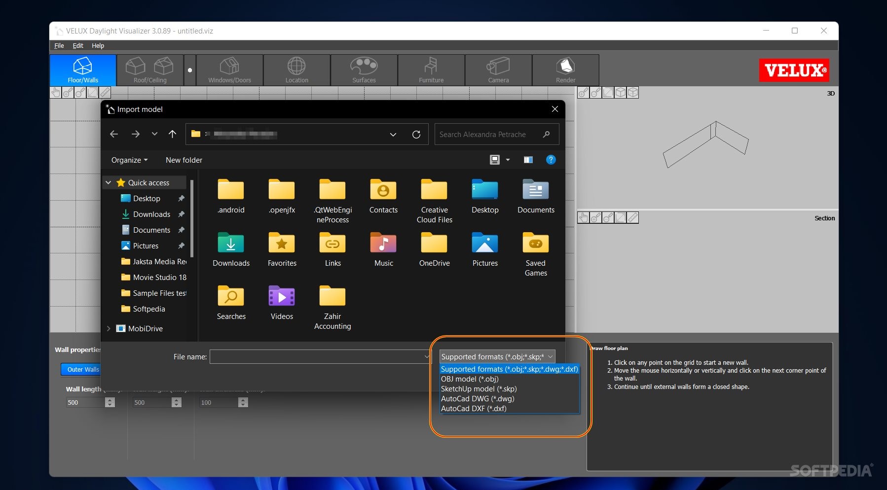Select the Music folder
The width and height of the screenshot is (887, 490).
tap(384, 249)
